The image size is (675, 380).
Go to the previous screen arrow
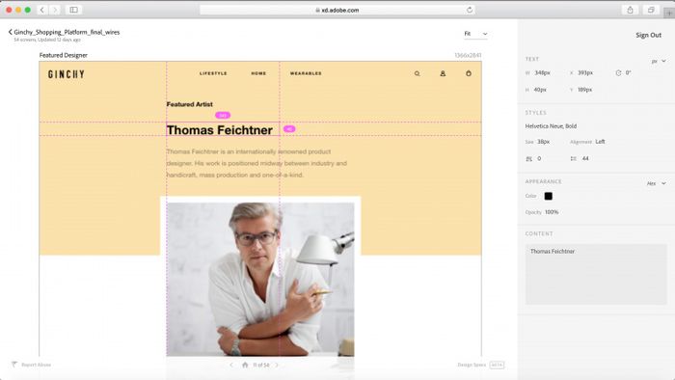pyautogui.click(x=231, y=365)
